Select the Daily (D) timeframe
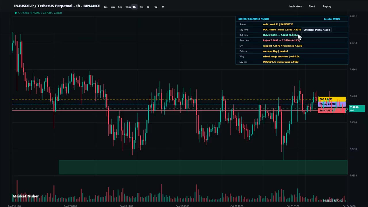368x207 pixels. [148, 7]
